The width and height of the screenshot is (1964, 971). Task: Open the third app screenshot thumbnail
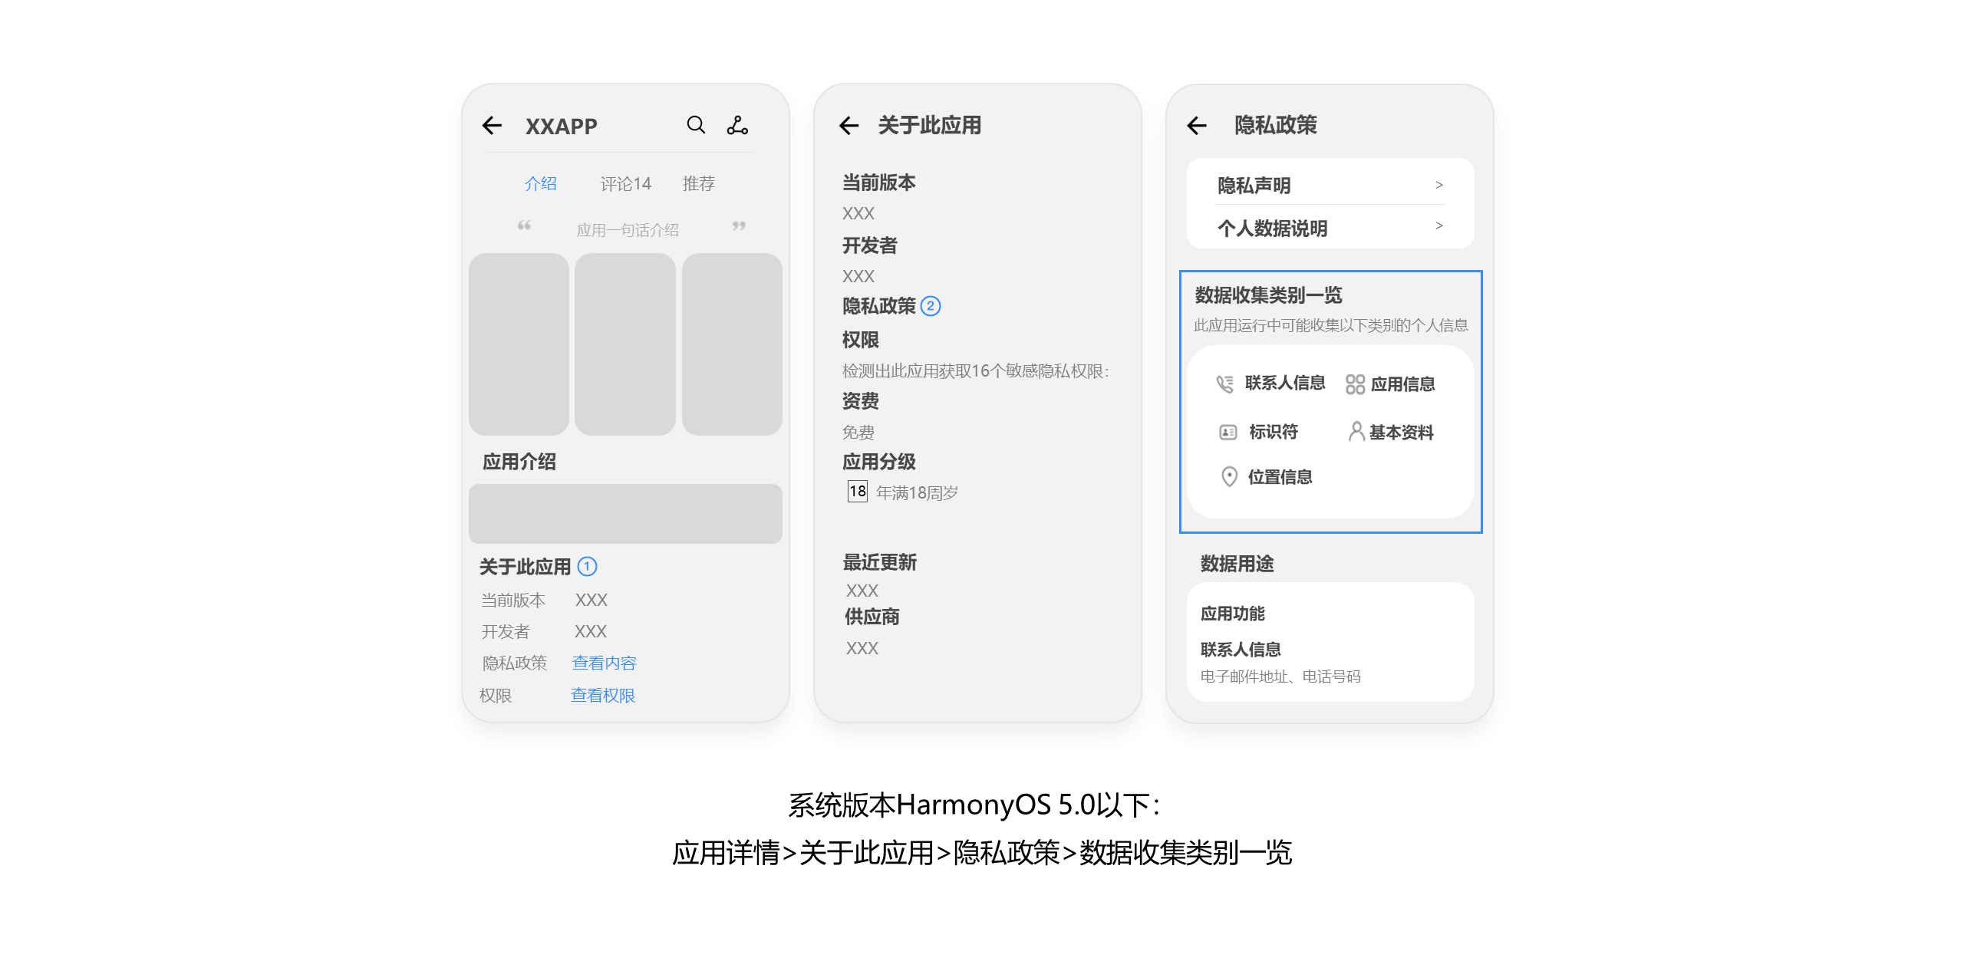pyautogui.click(x=732, y=344)
